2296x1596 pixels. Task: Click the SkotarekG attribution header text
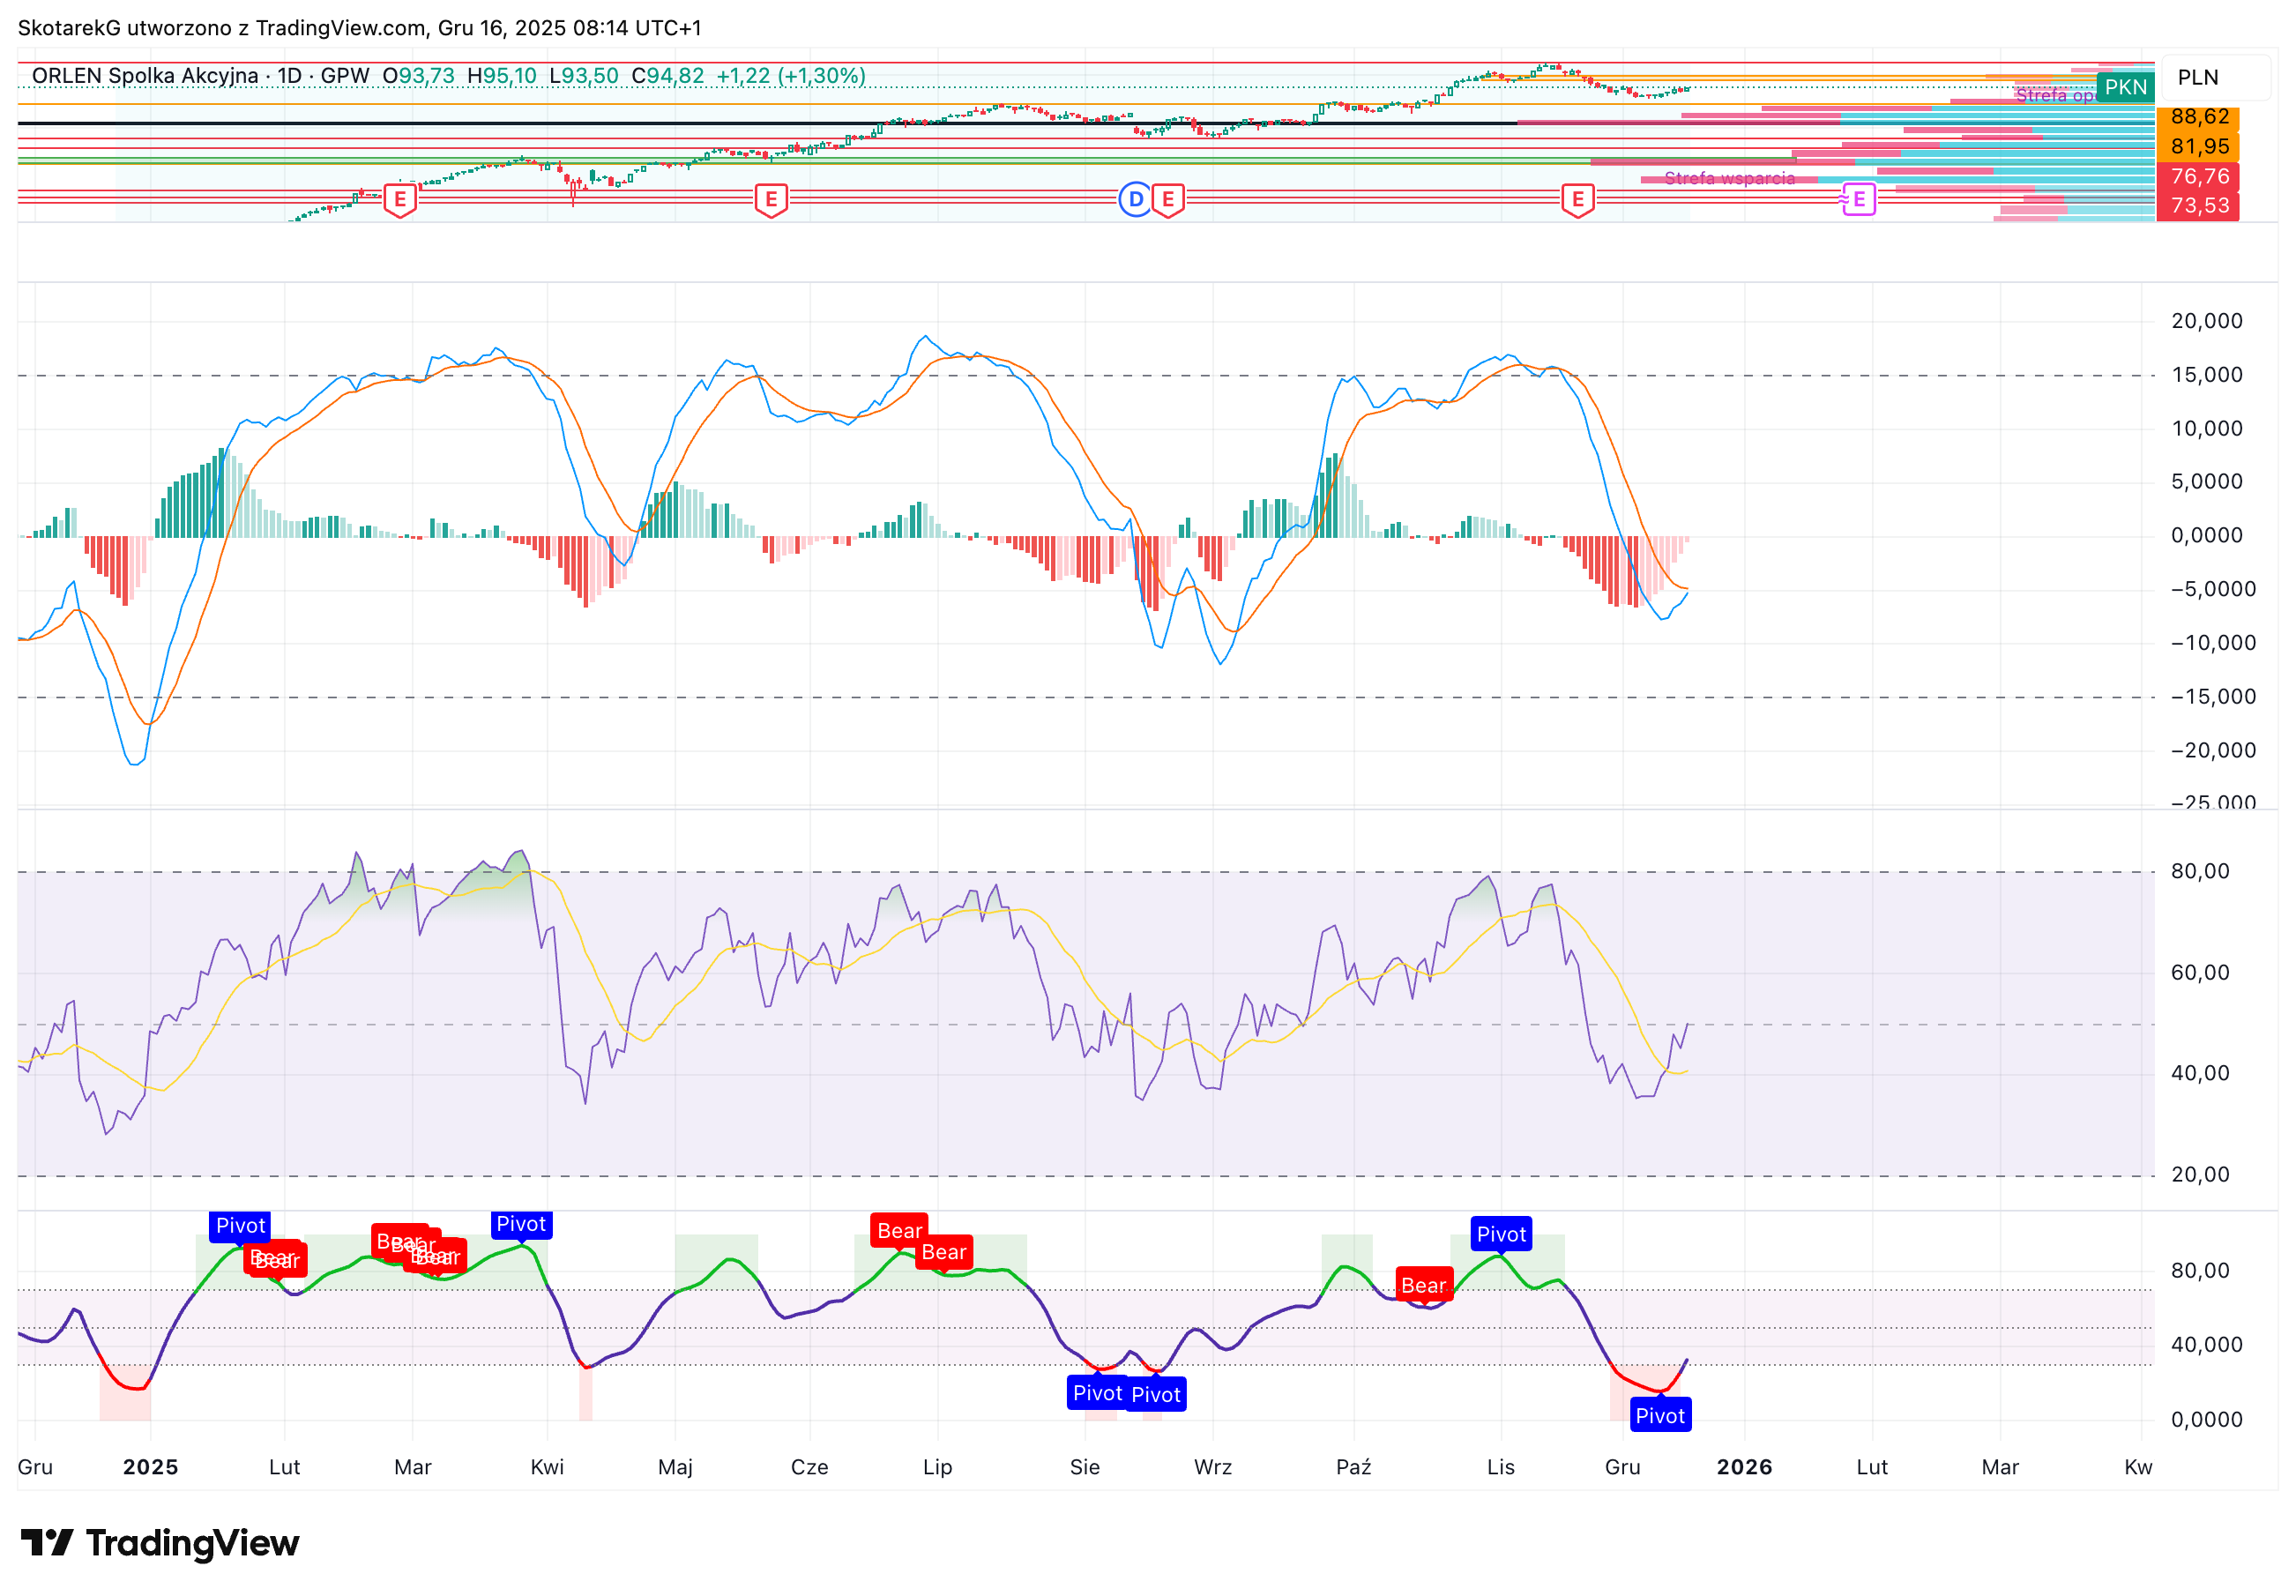pos(360,28)
